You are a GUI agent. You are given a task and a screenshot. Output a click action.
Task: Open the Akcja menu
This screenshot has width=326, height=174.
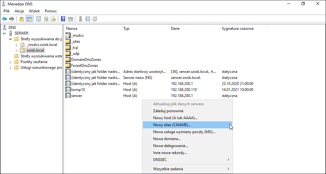pyautogui.click(x=19, y=11)
